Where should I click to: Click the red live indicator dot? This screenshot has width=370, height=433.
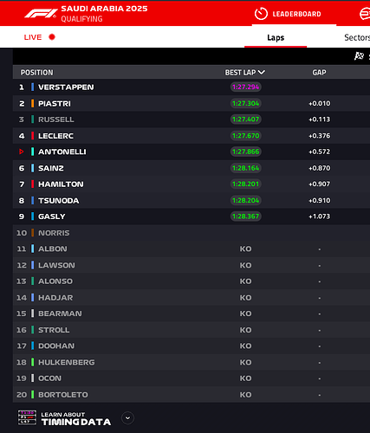52,37
